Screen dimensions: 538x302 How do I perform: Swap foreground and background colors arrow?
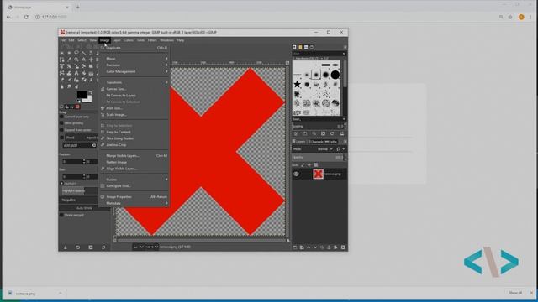pos(90,92)
